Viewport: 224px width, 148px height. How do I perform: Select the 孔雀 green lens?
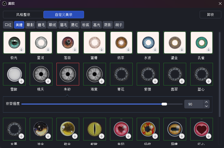pyautogui.click(x=201, y=42)
